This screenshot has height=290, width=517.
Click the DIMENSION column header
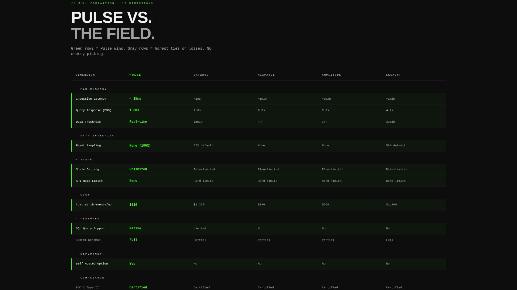pyautogui.click(x=85, y=75)
